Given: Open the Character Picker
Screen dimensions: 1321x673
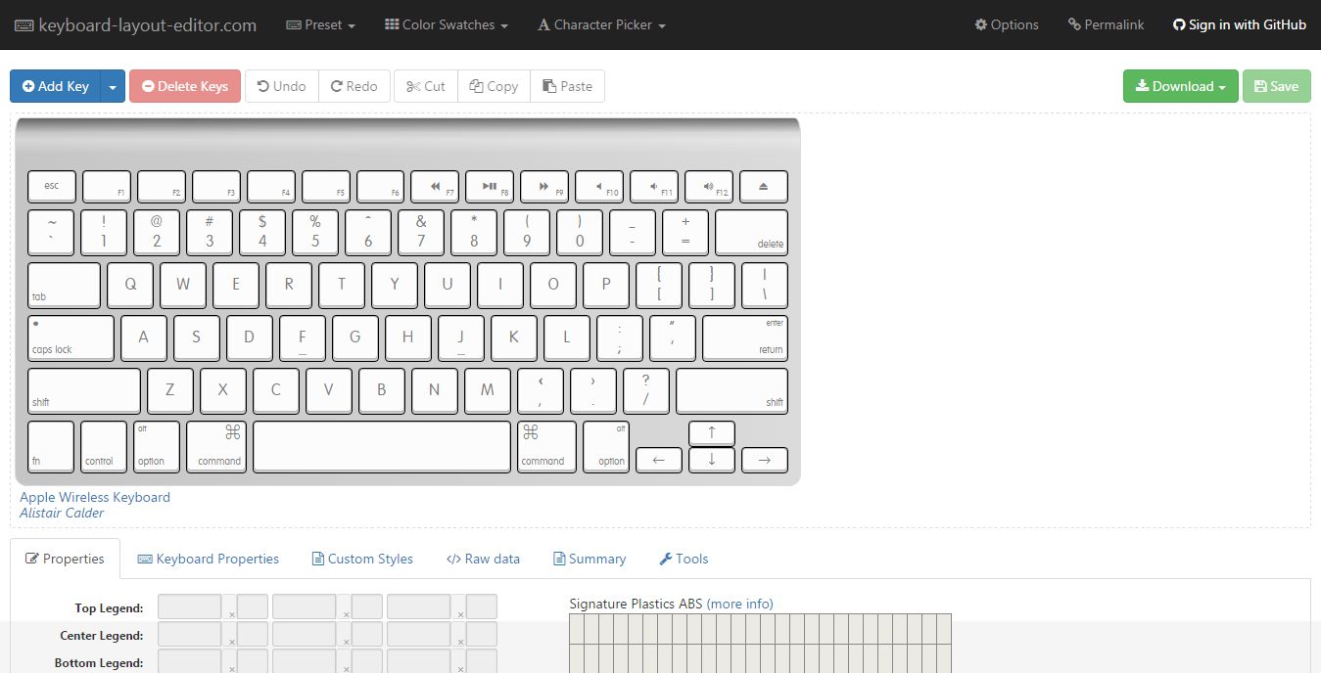Looking at the screenshot, I should coord(600,25).
